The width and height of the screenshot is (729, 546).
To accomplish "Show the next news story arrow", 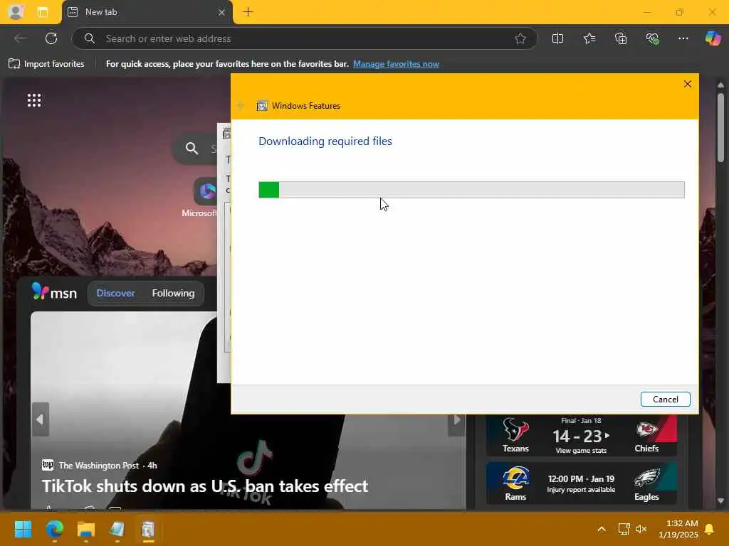I will coord(456,419).
